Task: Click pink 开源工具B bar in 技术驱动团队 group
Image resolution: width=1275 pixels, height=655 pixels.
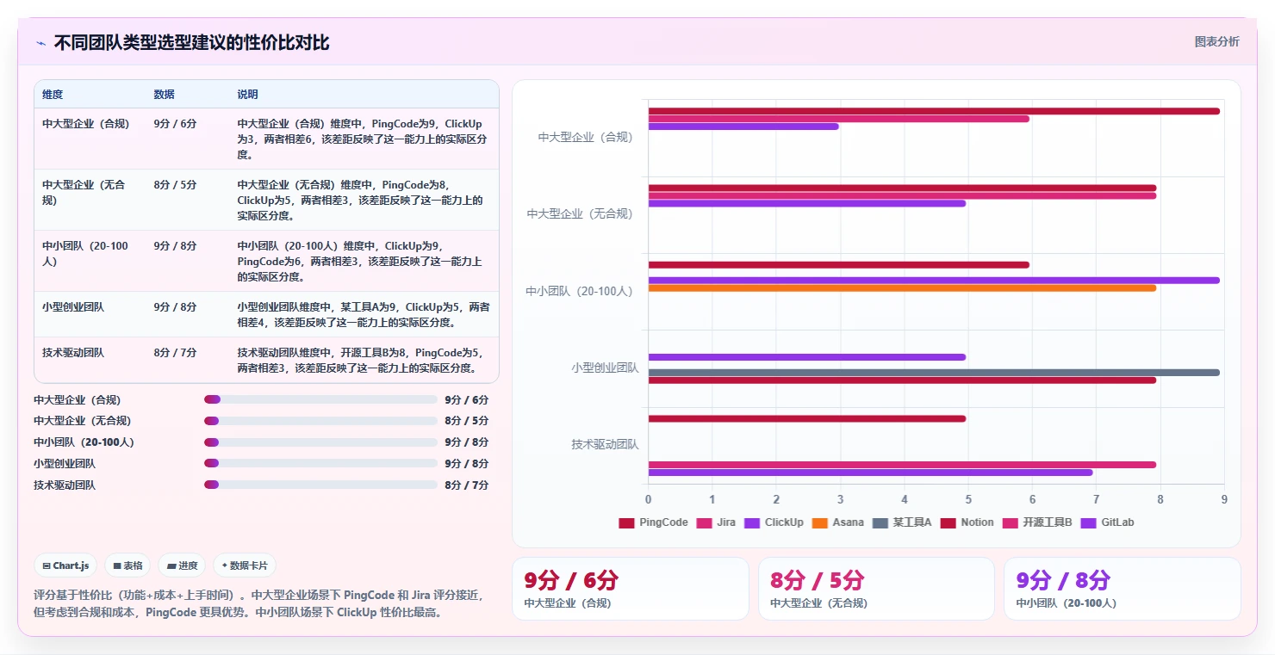Action: click(x=902, y=465)
